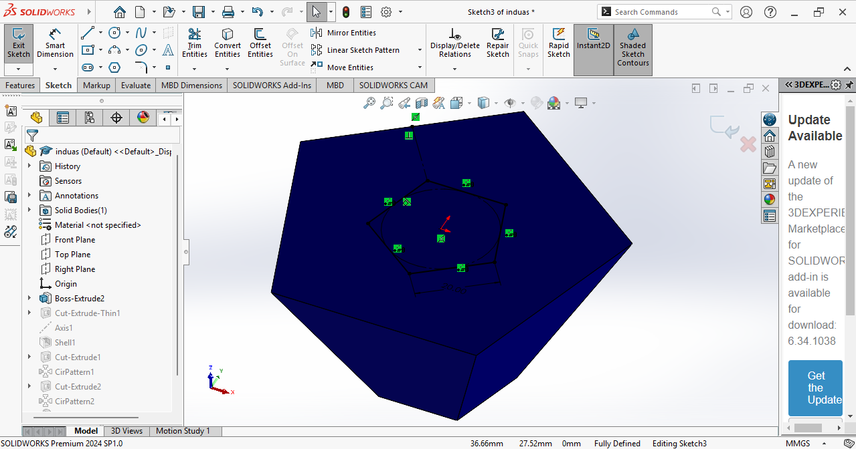
Task: Open Display/Delete Relations
Action: point(455,43)
